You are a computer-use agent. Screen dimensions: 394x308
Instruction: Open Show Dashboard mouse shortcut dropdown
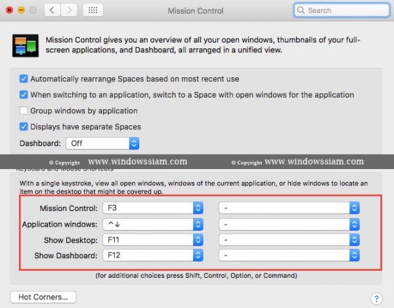click(x=289, y=256)
